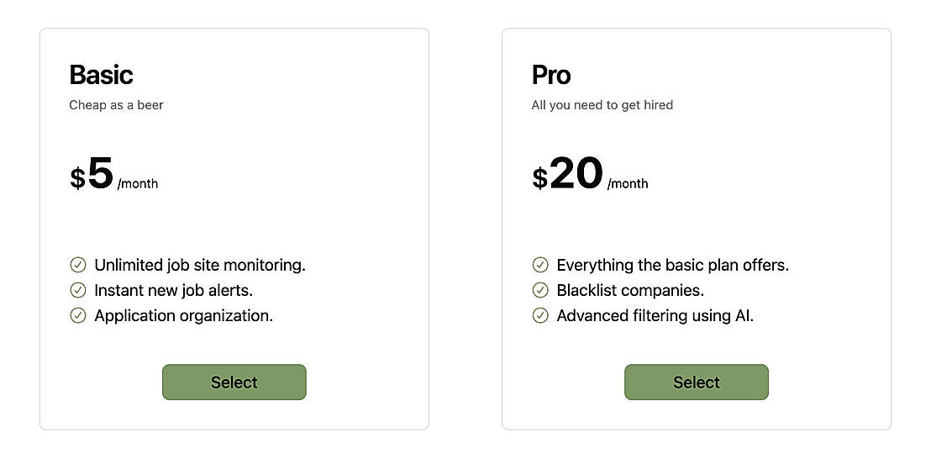This screenshot has width=931, height=459.
Task: Click 'Instant new job alerts.' feature text
Action: 173,290
